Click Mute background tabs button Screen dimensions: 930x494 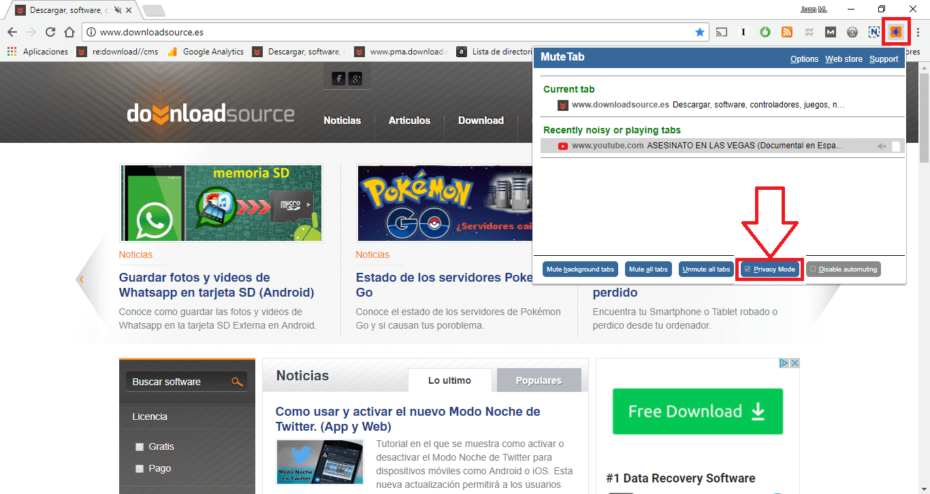click(x=581, y=269)
